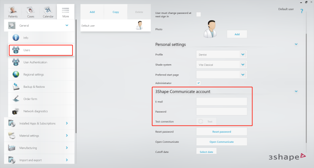Select Regional settings label
Viewport: 314px width, 168px height.
tap(33, 74)
